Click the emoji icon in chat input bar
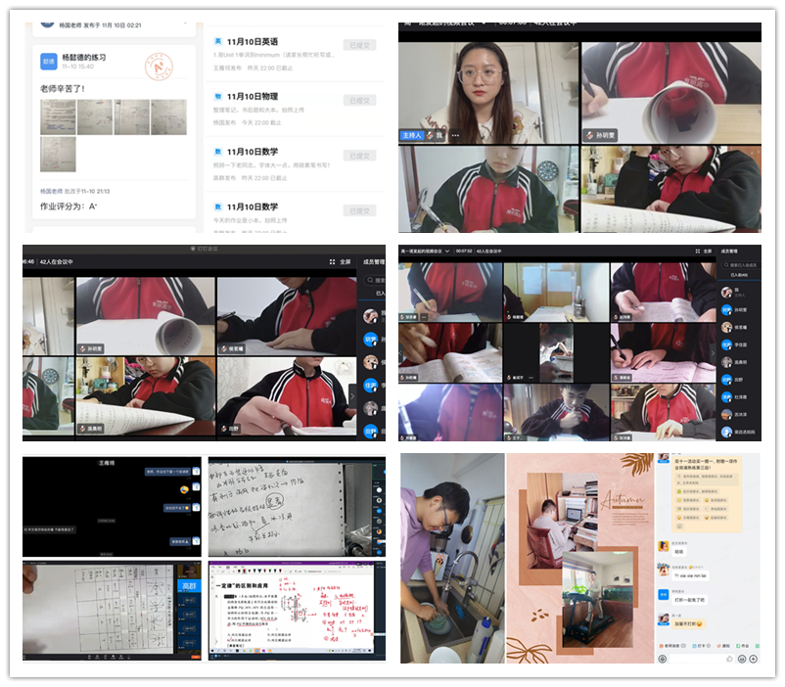Viewport: 785px width, 687px height. pyautogui.click(x=741, y=659)
